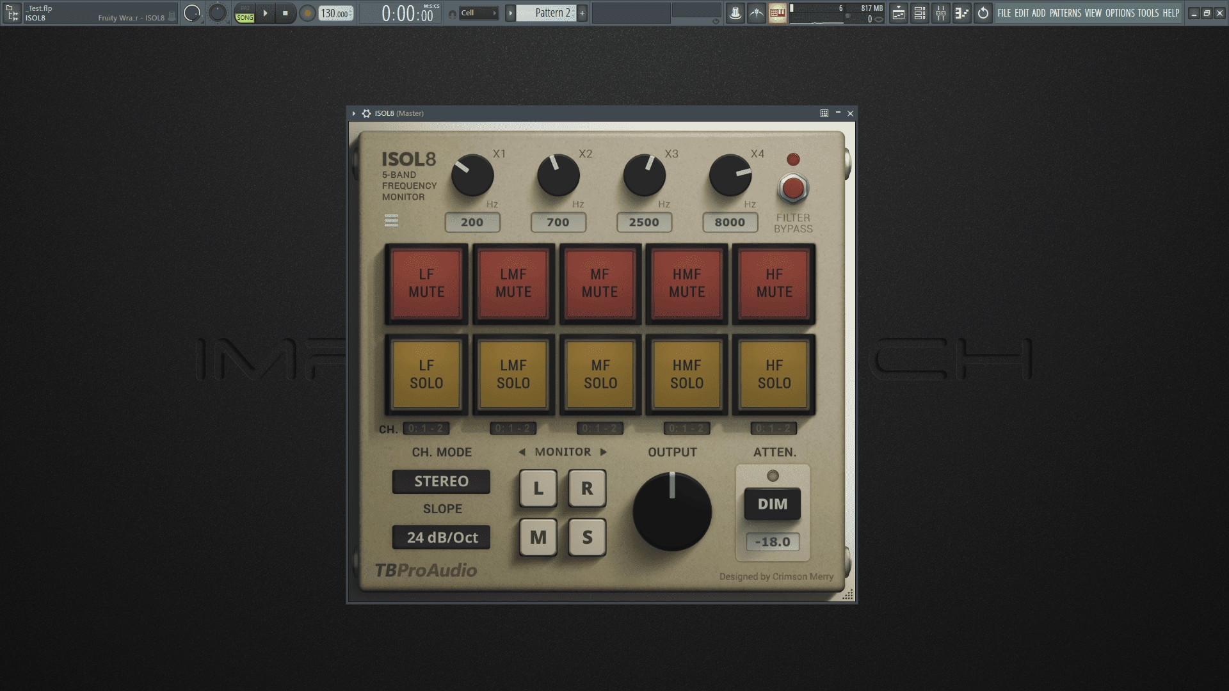Open the VIEW menu
This screenshot has width=1229, height=691.
(x=1093, y=13)
